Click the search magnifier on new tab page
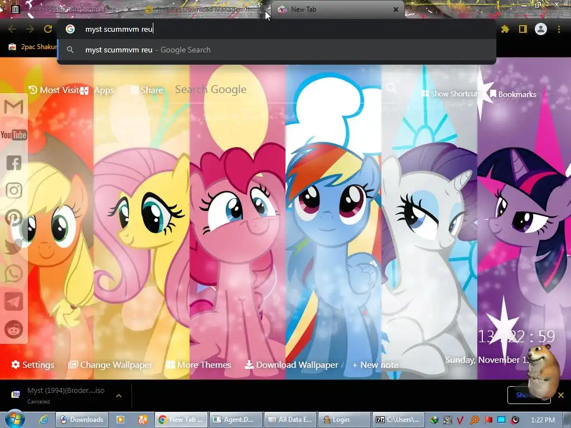The height and width of the screenshot is (428, 571). (x=391, y=87)
